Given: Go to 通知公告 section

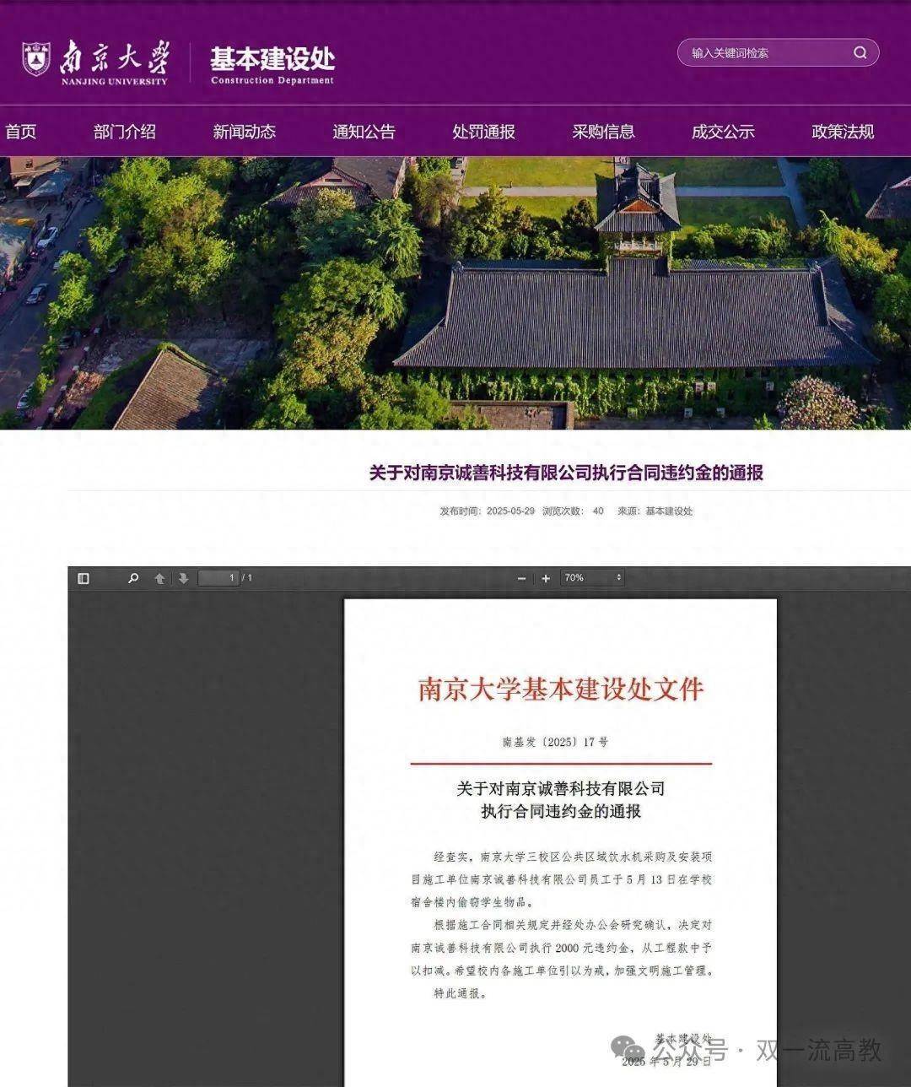Looking at the screenshot, I should click(364, 132).
